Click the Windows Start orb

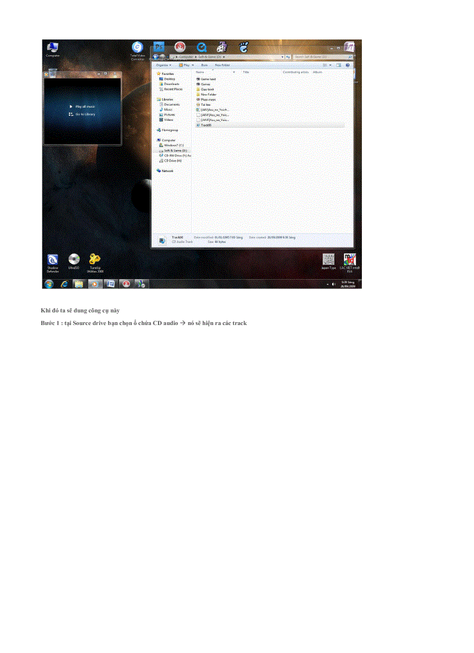pyautogui.click(x=49, y=284)
